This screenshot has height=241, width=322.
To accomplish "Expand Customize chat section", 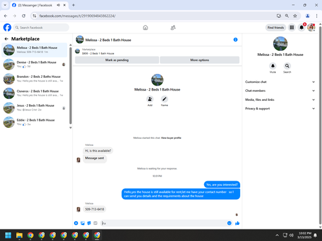I will pos(280,82).
